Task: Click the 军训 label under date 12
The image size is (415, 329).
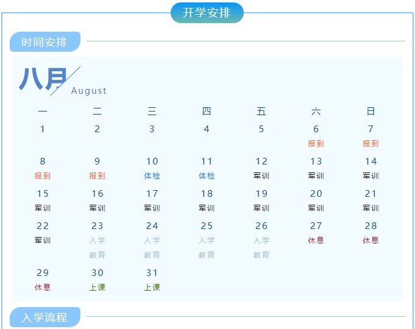Action: [x=261, y=175]
